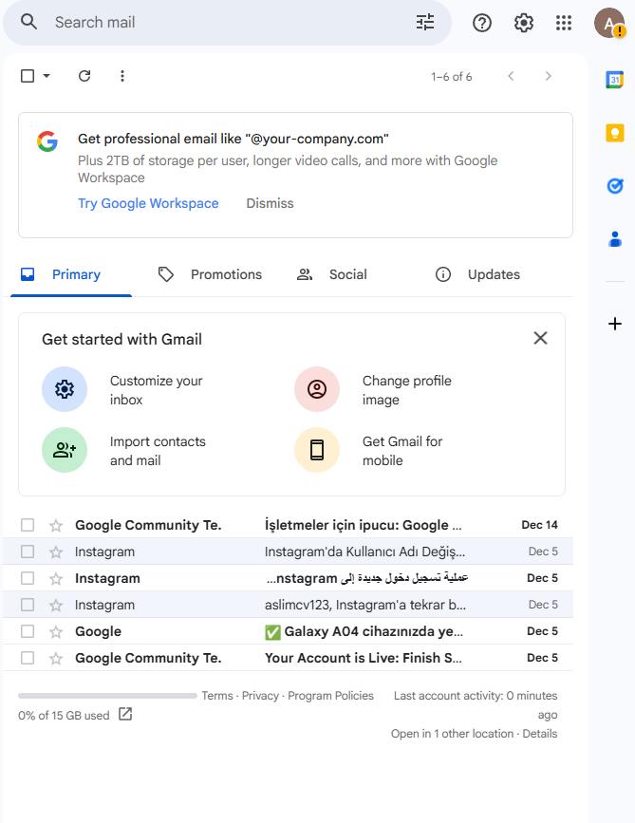The height and width of the screenshot is (823, 635).
Task: Check the Arabic-subject Instagram email checkbox
Action: (28, 578)
